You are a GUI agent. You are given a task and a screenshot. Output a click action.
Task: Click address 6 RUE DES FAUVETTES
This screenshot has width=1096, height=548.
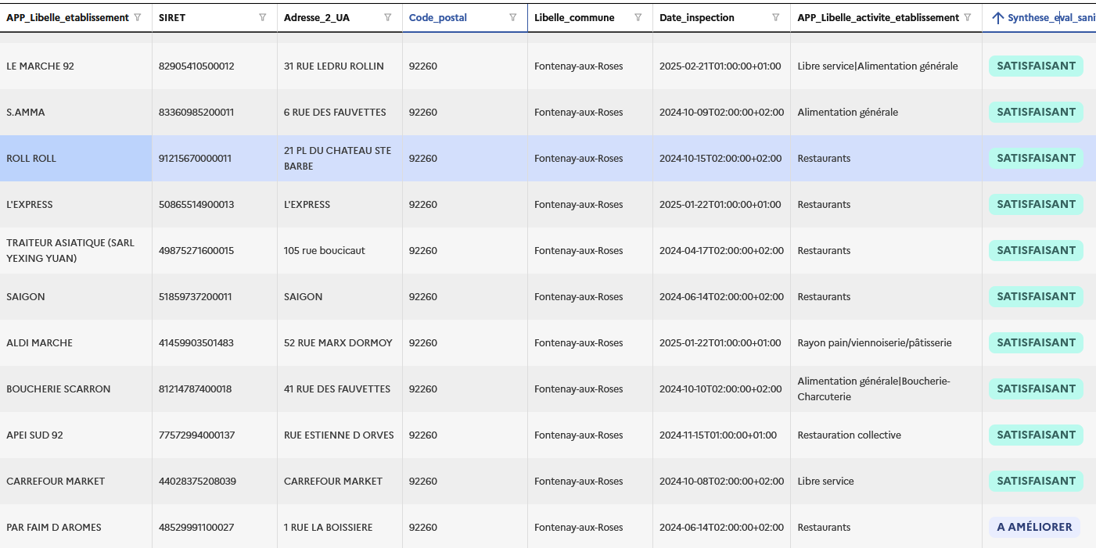click(335, 112)
